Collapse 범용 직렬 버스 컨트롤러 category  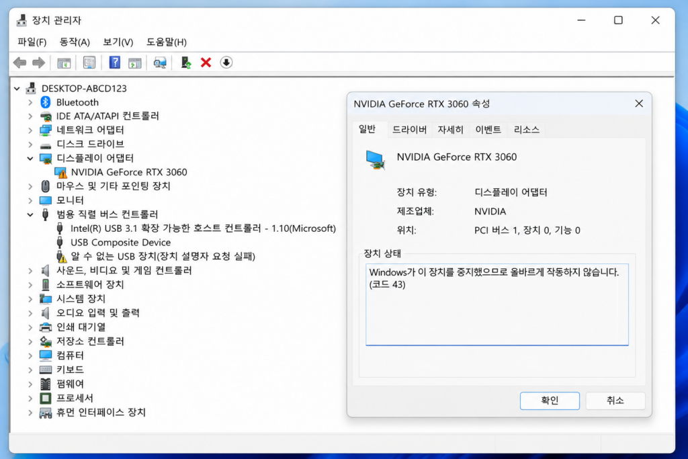click(30, 214)
